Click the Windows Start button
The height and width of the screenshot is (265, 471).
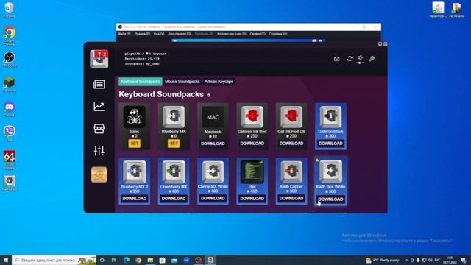pos(6,260)
